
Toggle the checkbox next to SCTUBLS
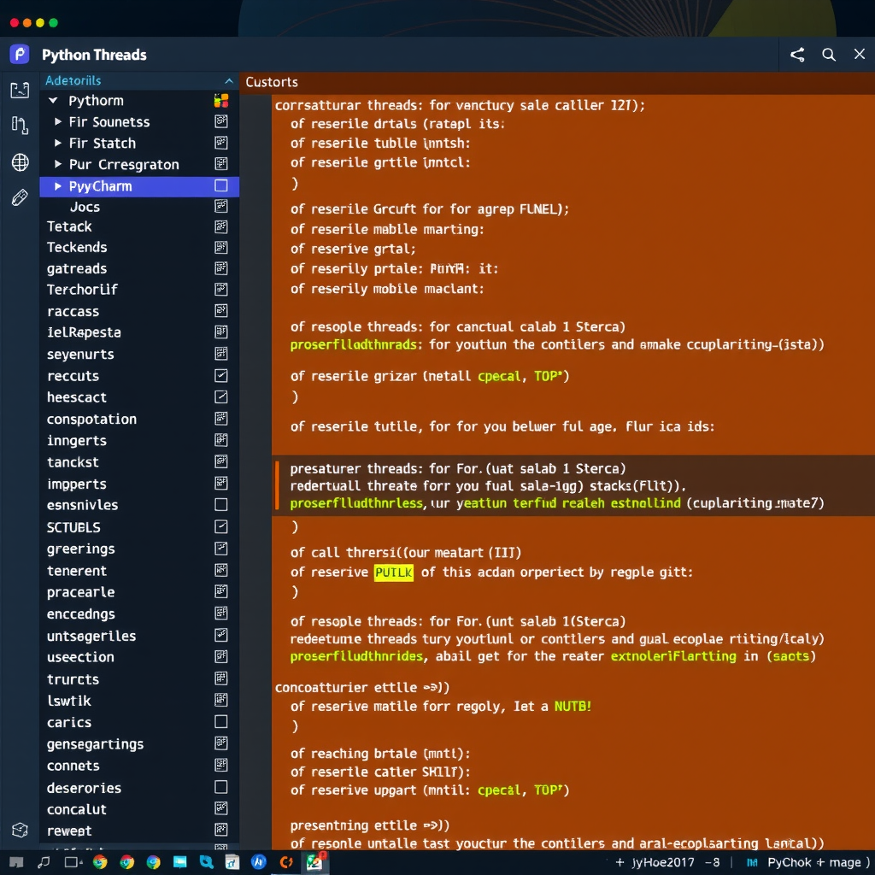point(220,527)
